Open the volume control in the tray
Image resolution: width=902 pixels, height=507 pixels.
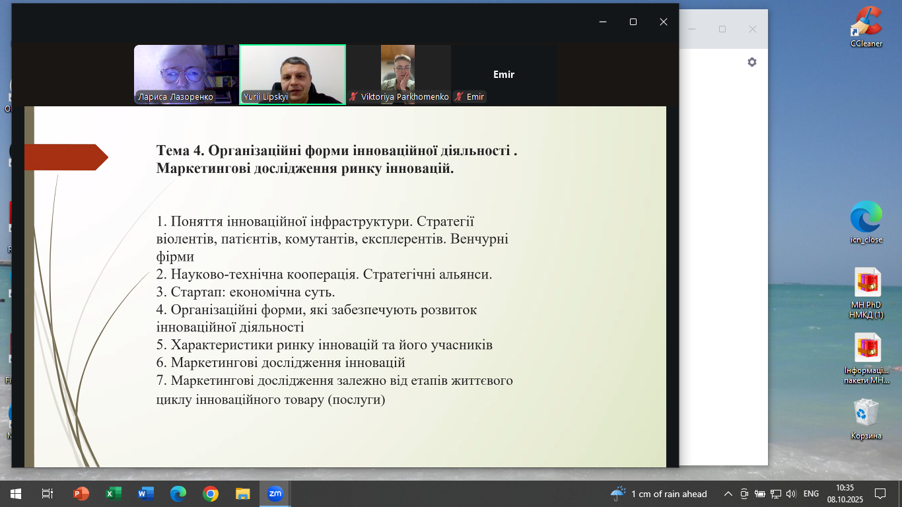[x=791, y=494]
